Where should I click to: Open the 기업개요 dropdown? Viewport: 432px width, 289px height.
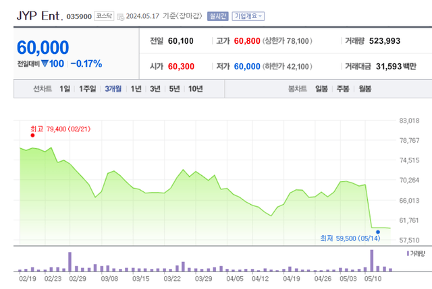(248, 15)
